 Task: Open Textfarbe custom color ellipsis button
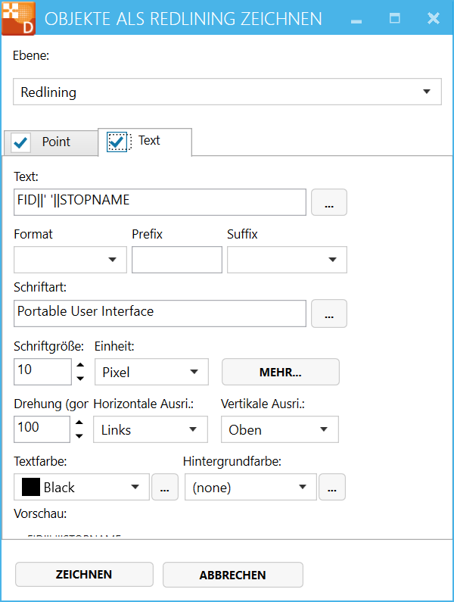(x=165, y=488)
